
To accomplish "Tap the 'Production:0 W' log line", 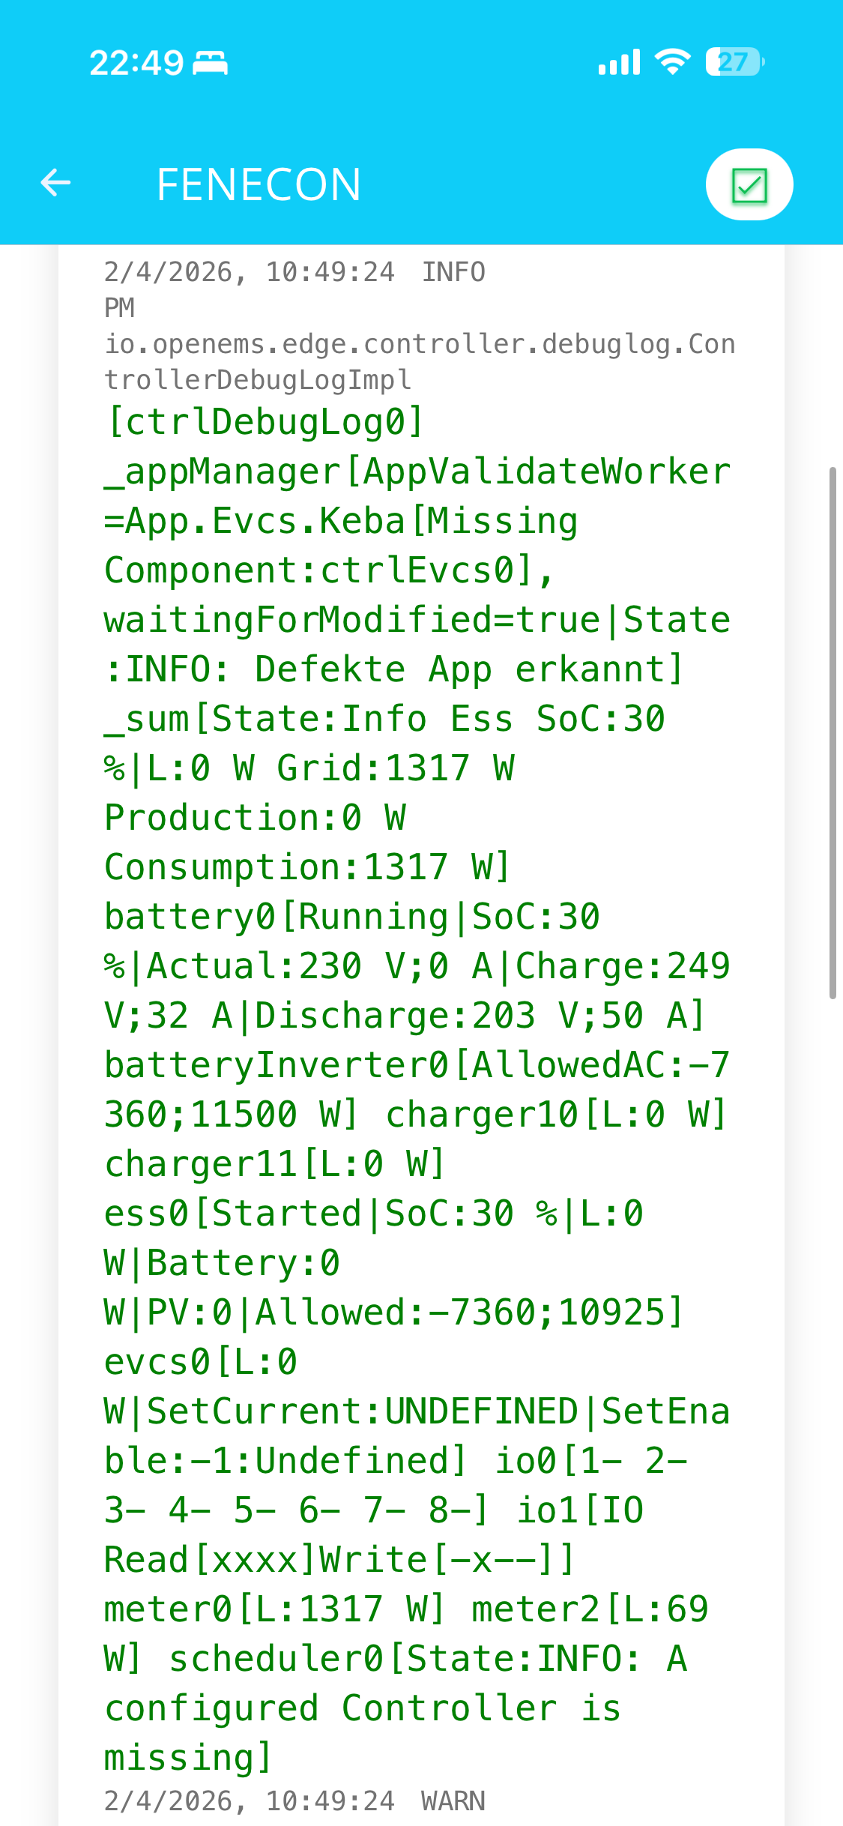I will point(255,817).
